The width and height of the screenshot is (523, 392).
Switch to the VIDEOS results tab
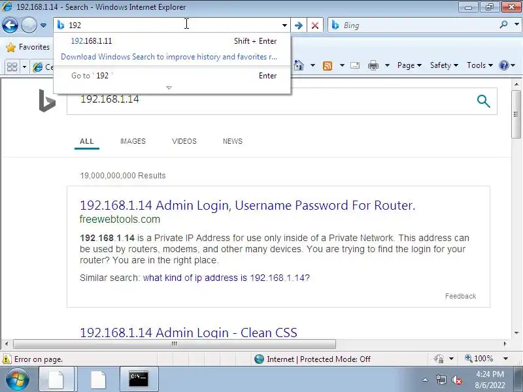pyautogui.click(x=184, y=141)
